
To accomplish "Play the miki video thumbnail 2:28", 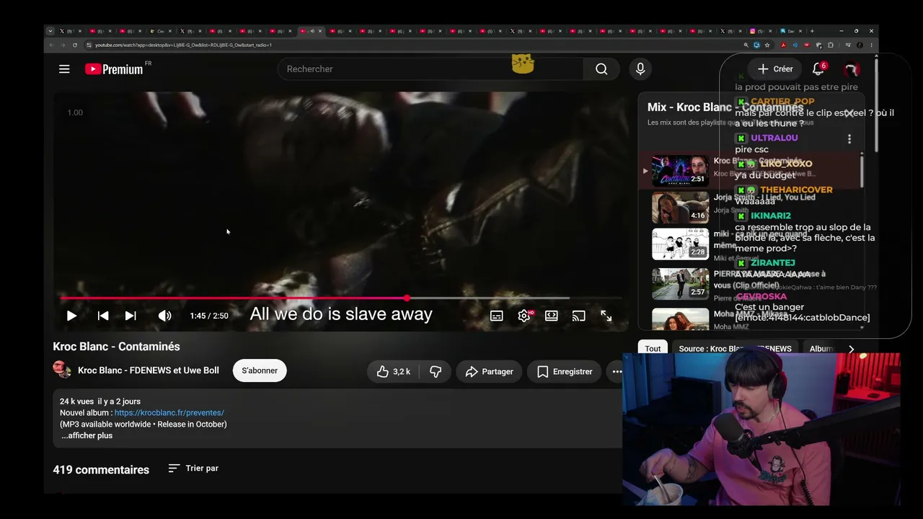I will pyautogui.click(x=680, y=244).
